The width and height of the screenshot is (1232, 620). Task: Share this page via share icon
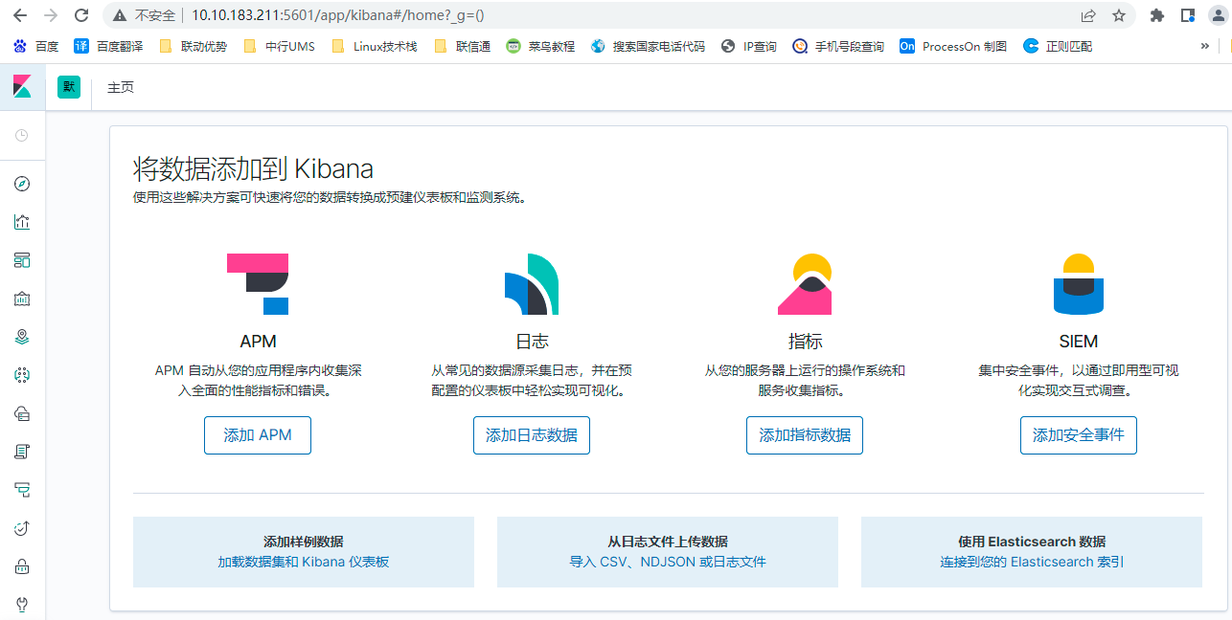click(x=1088, y=15)
